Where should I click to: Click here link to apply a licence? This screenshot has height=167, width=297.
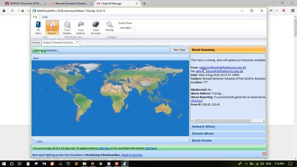[104, 148]
